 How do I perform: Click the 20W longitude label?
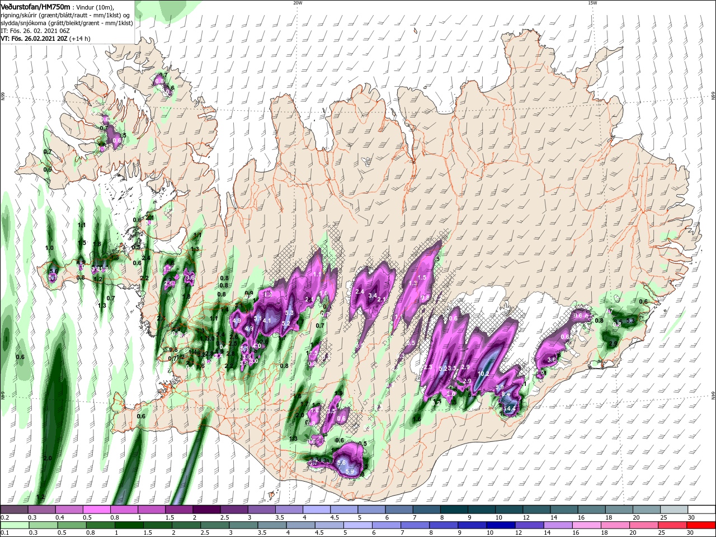coord(298,3)
